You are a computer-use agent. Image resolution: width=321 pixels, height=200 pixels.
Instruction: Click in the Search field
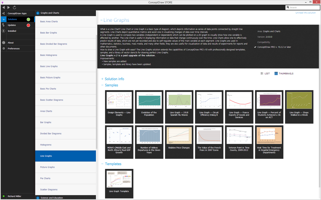[x=303, y=8]
